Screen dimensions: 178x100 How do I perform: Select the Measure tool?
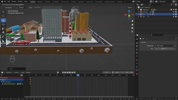point(3,41)
